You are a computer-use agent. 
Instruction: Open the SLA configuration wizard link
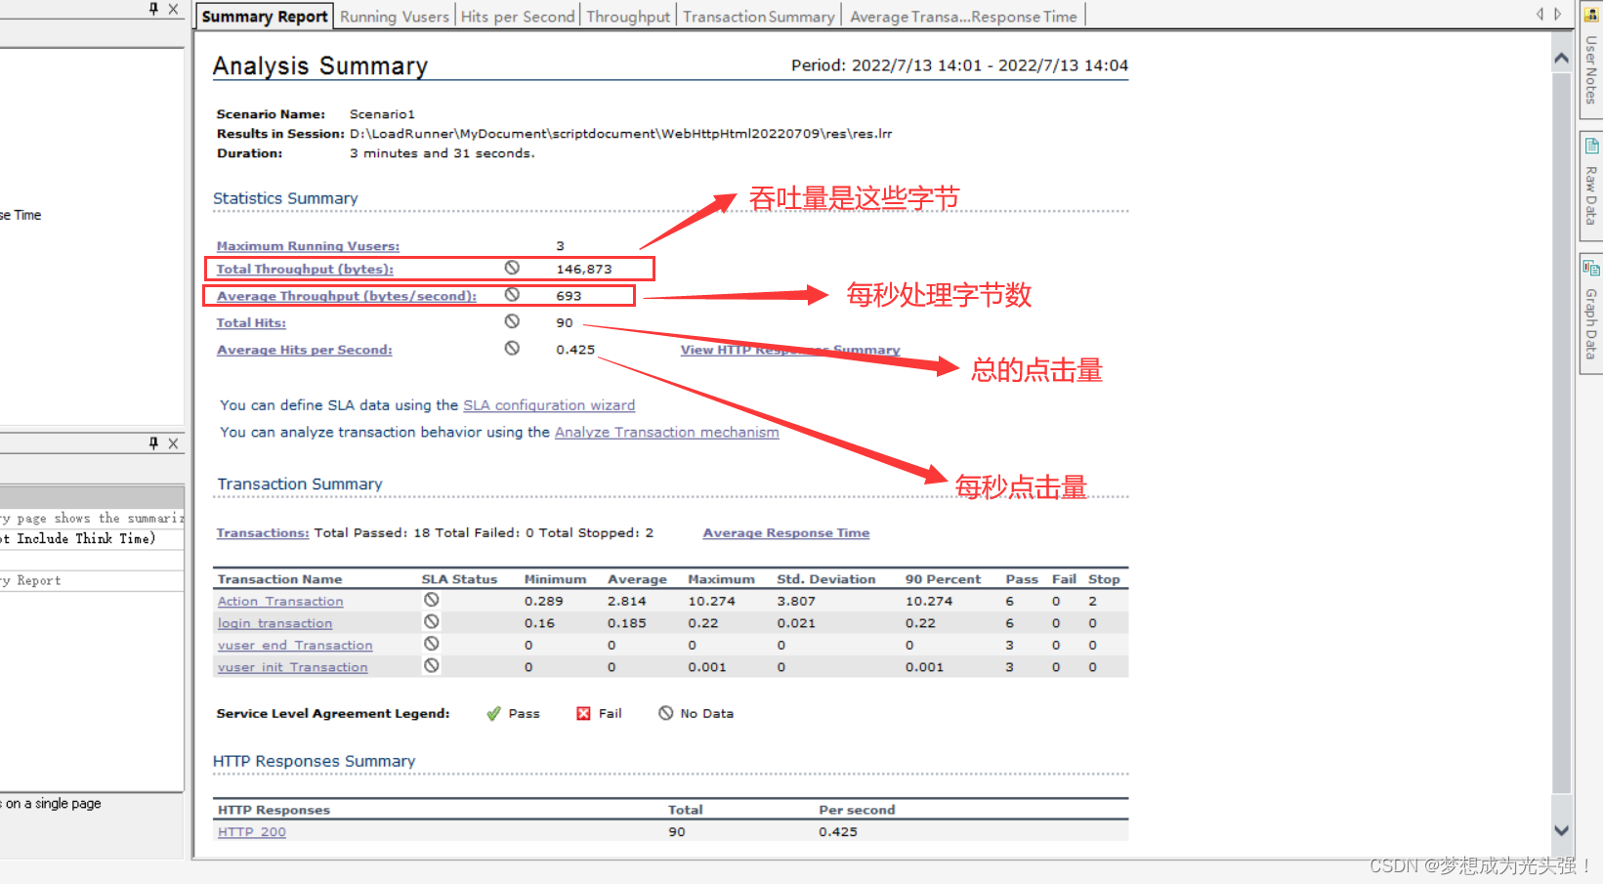pos(549,405)
